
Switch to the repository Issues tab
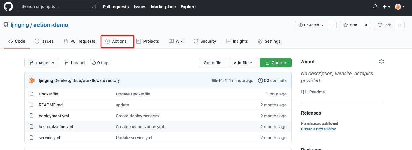click(x=44, y=41)
